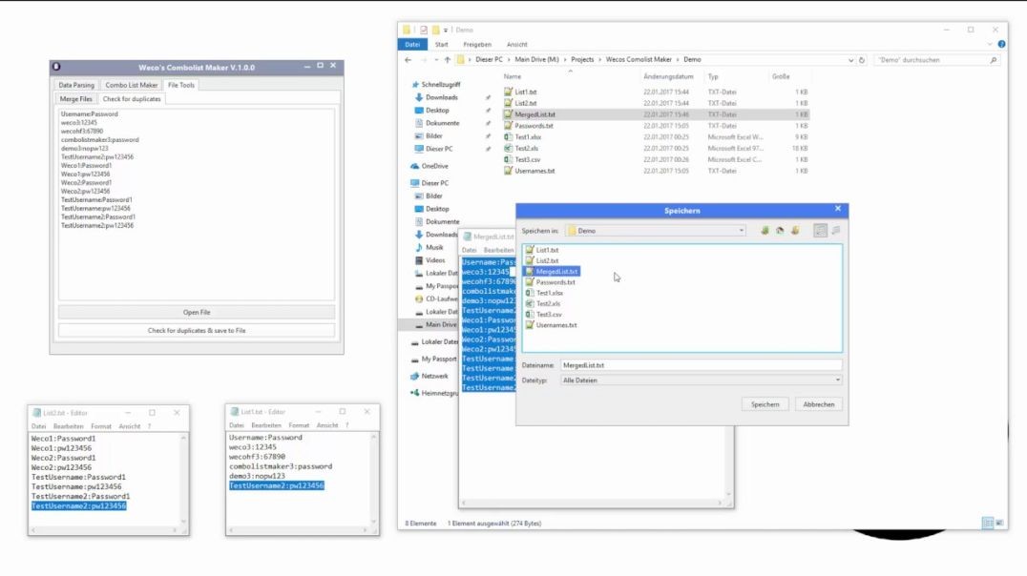Switch to details view icon in save dialog
1027x576 pixels.
click(836, 231)
